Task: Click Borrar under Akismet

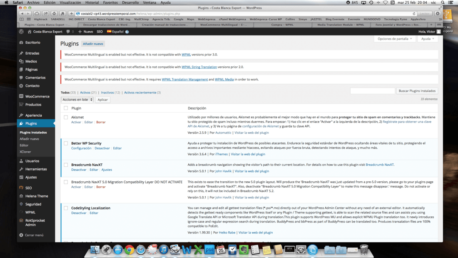Action: (x=101, y=122)
